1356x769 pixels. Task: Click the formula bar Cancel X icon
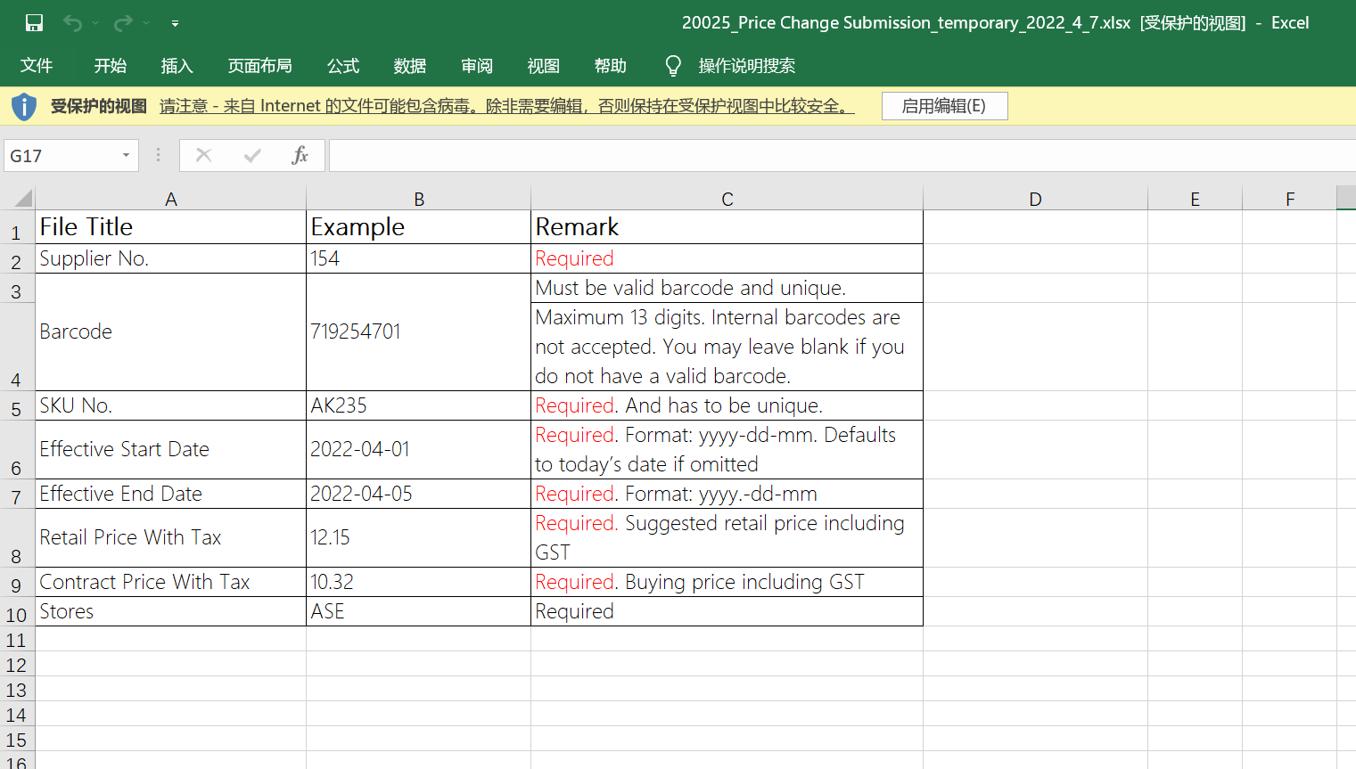[x=203, y=155]
